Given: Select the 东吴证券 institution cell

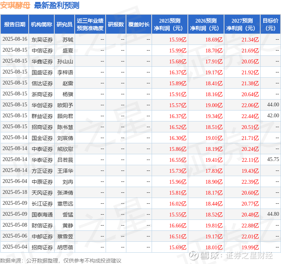Looking at the screenshot, I should tap(42, 40).
